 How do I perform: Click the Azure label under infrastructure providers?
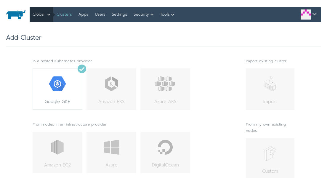(111, 165)
